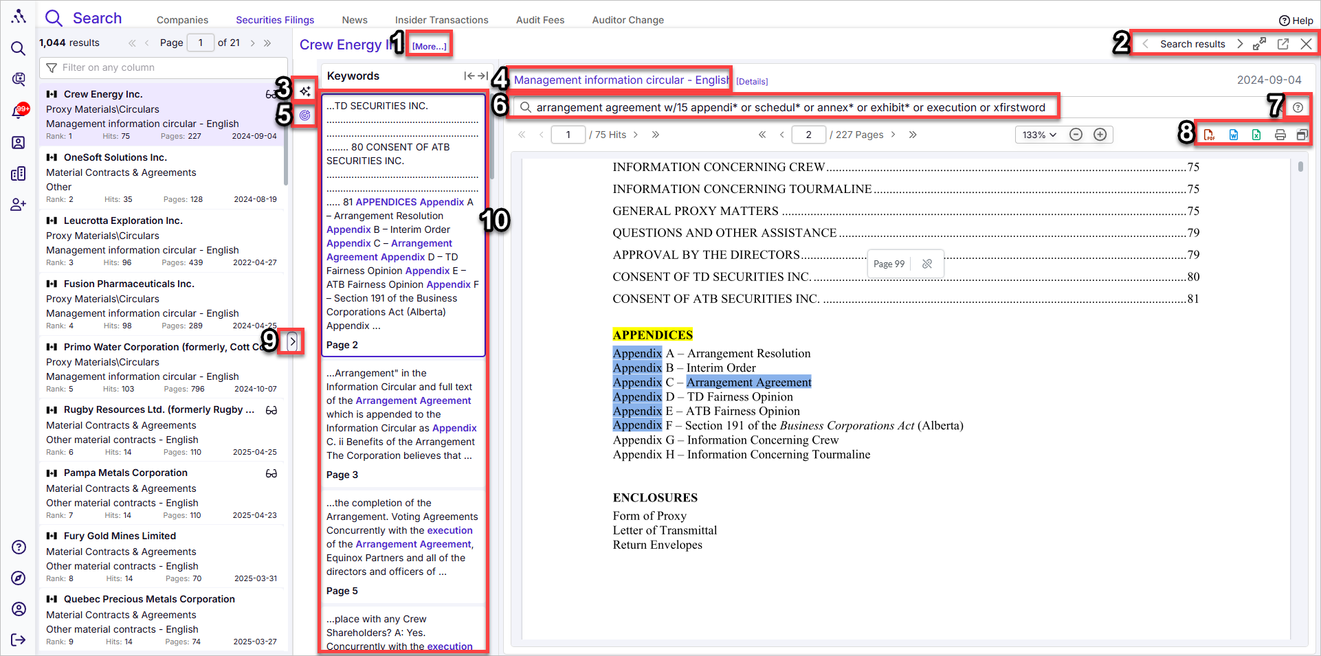Expand the Primo Water Corporation chevron
Screen dimensions: 1321x656
click(293, 341)
